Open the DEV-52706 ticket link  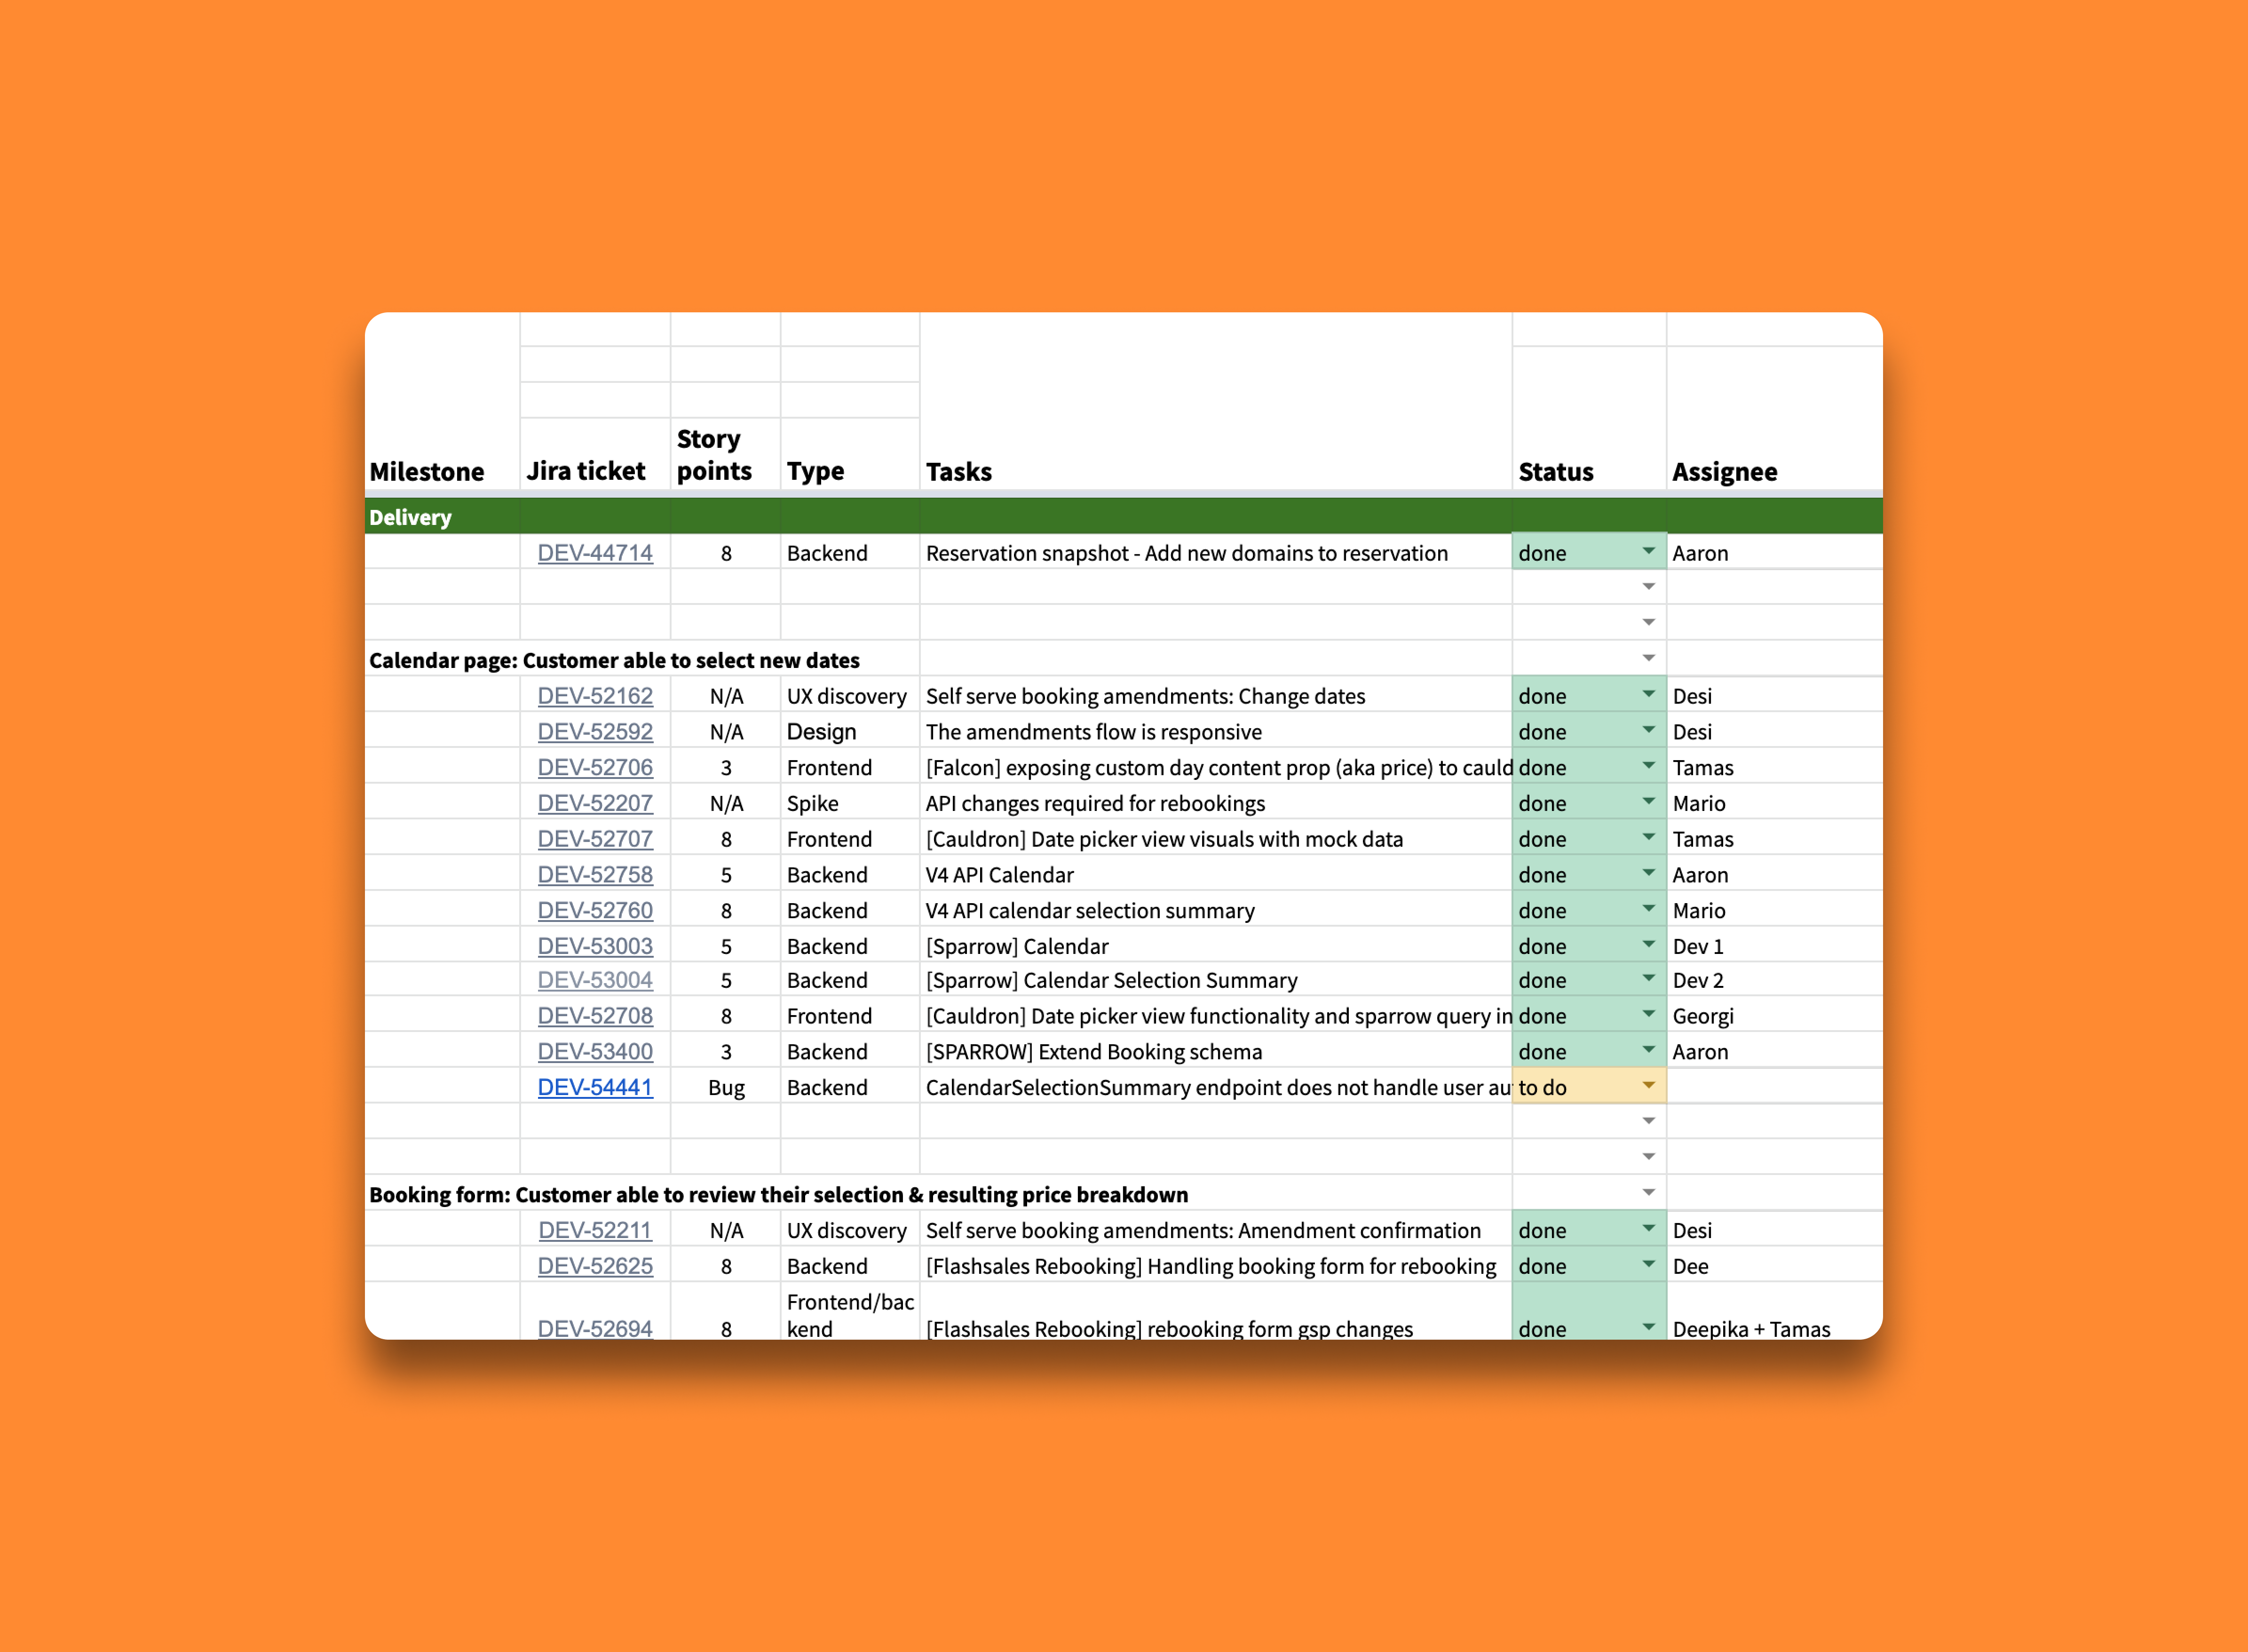pyautogui.click(x=595, y=768)
